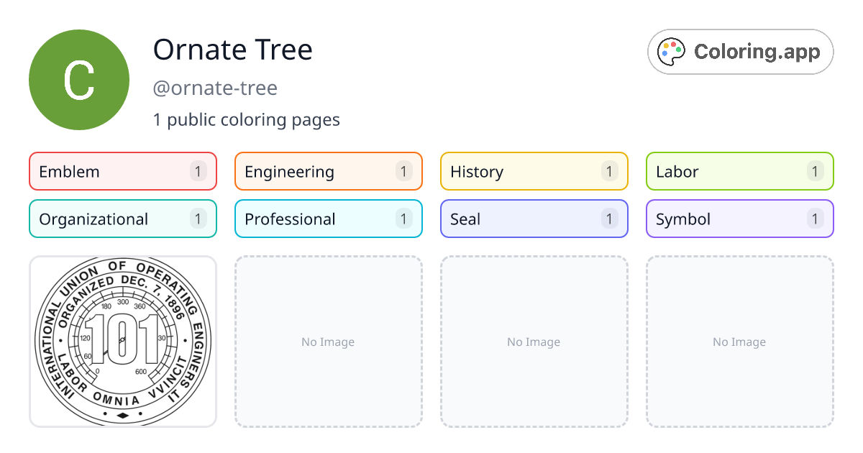Click the first No Image placeholder
Viewport: 863px width, 453px height.
click(x=328, y=342)
